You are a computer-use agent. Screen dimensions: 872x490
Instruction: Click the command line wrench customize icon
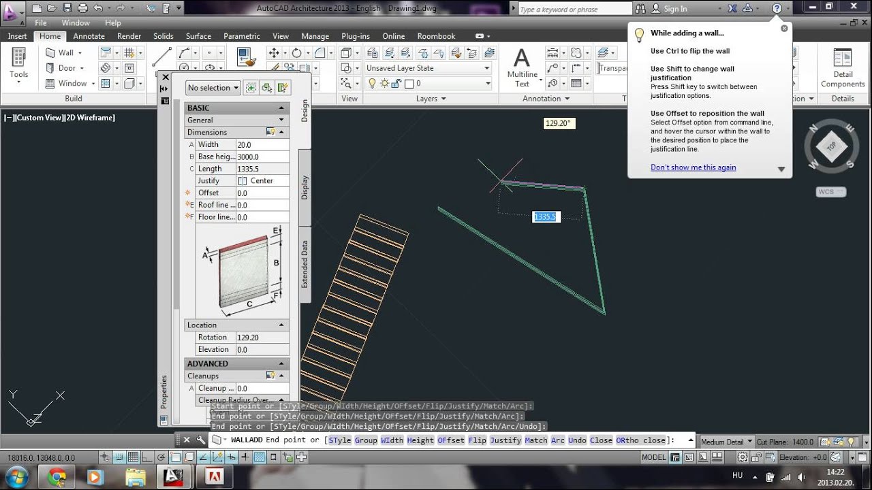[x=200, y=440]
